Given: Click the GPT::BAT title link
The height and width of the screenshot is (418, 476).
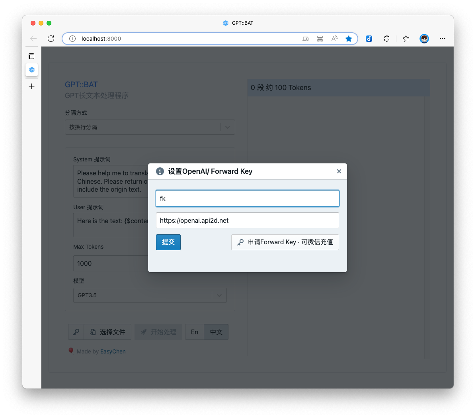Looking at the screenshot, I should (x=81, y=84).
